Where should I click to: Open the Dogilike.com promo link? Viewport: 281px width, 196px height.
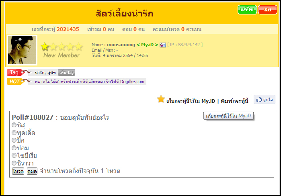click(x=89, y=82)
